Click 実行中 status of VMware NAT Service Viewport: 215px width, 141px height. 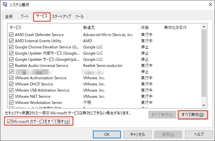click(147, 96)
